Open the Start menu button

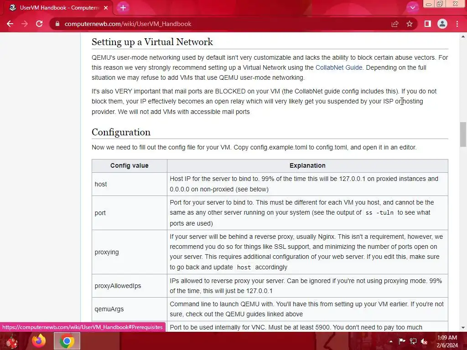click(12, 341)
